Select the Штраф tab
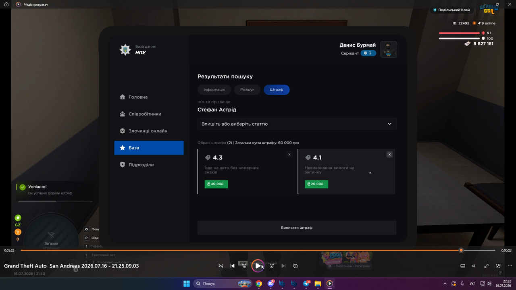516x290 pixels. click(x=277, y=89)
